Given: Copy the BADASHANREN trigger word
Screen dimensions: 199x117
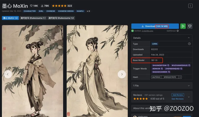Looking at the screenshot, I should click(169, 72).
